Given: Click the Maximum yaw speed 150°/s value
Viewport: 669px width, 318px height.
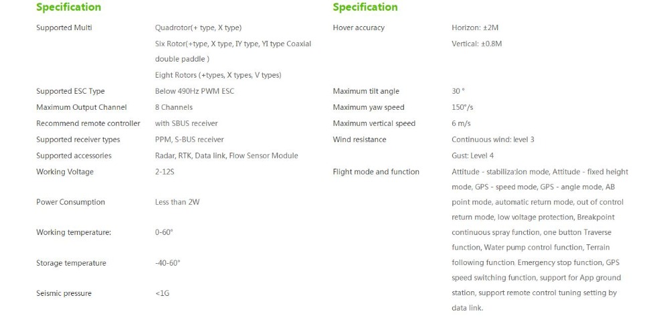Looking at the screenshot, I should point(462,108).
